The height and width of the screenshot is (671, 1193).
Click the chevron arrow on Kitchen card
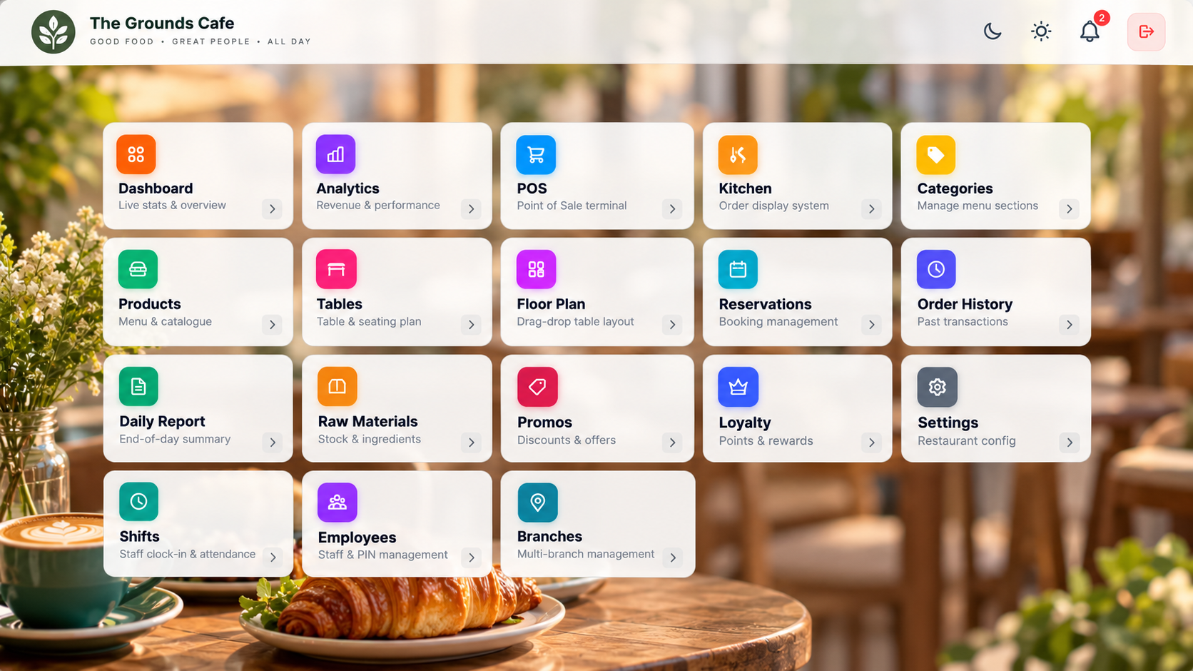[x=871, y=209]
